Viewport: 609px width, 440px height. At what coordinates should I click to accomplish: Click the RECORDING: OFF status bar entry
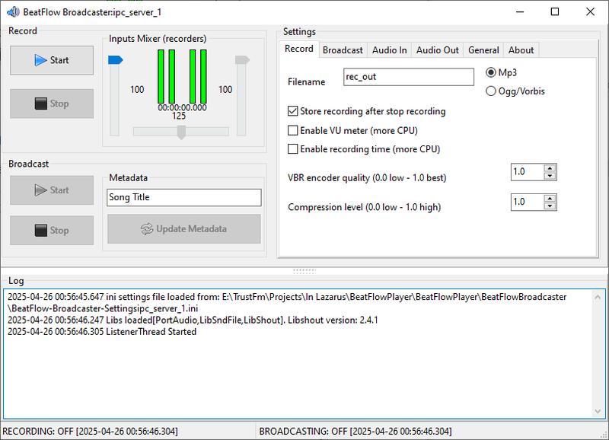coord(90,432)
